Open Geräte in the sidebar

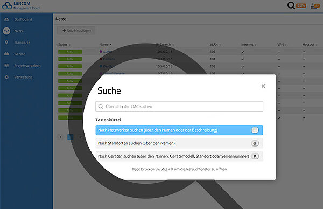click(20, 54)
